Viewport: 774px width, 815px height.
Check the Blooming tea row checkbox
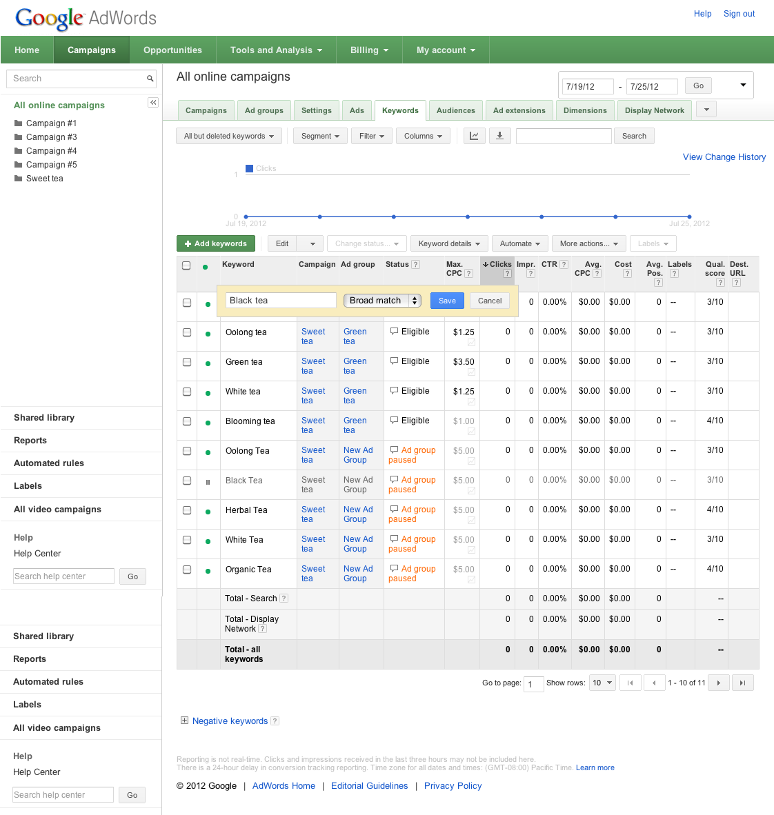187,421
